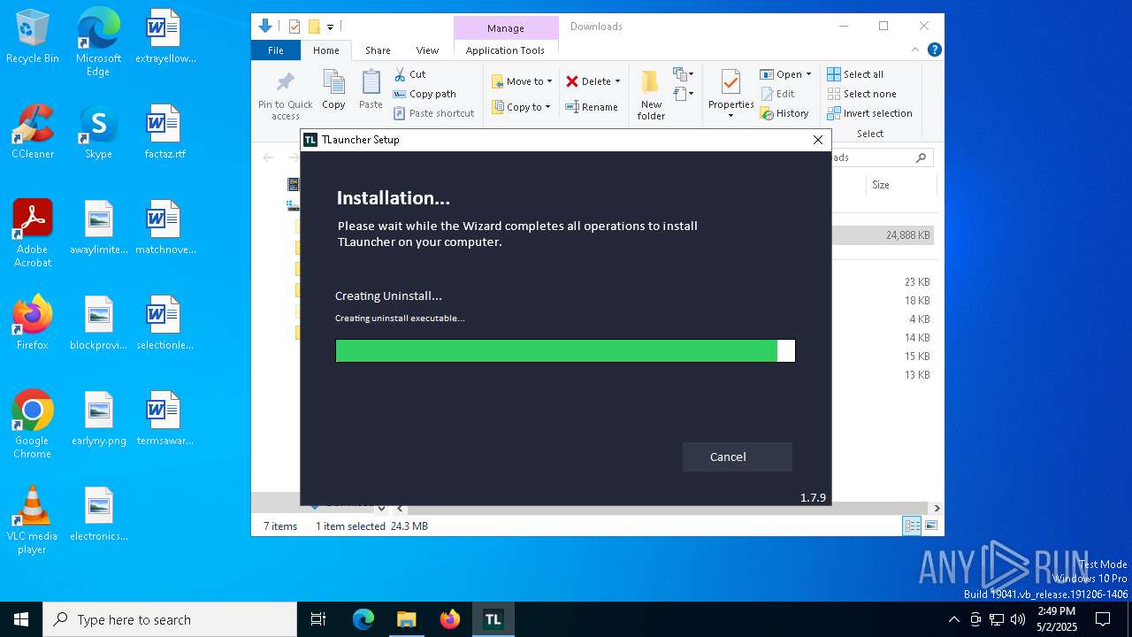Screen dimensions: 1132x637
Task: Select VLC media player desktop icon
Action: (x=33, y=520)
